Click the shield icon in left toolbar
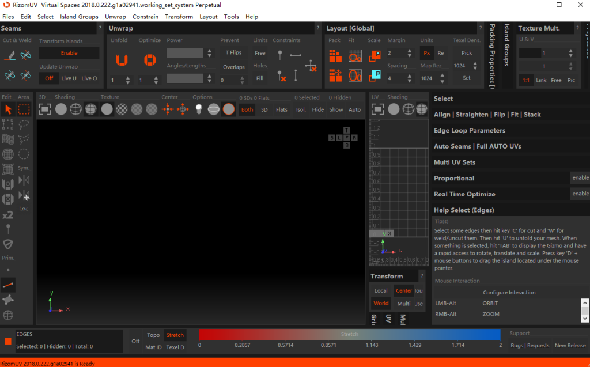590x367 pixels. [x=8, y=244]
